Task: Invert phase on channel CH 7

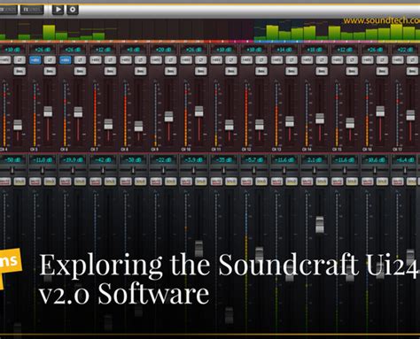Action: (x=110, y=60)
